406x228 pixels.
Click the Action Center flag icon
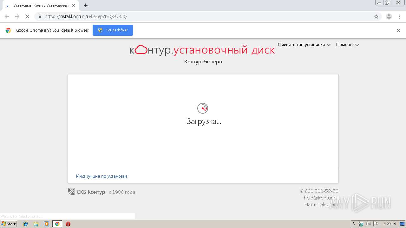376,224
